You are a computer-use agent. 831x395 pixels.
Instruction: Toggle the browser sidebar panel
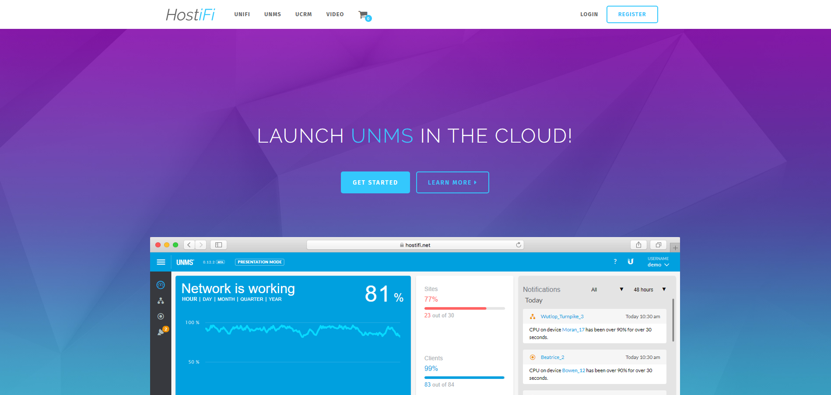click(x=219, y=245)
